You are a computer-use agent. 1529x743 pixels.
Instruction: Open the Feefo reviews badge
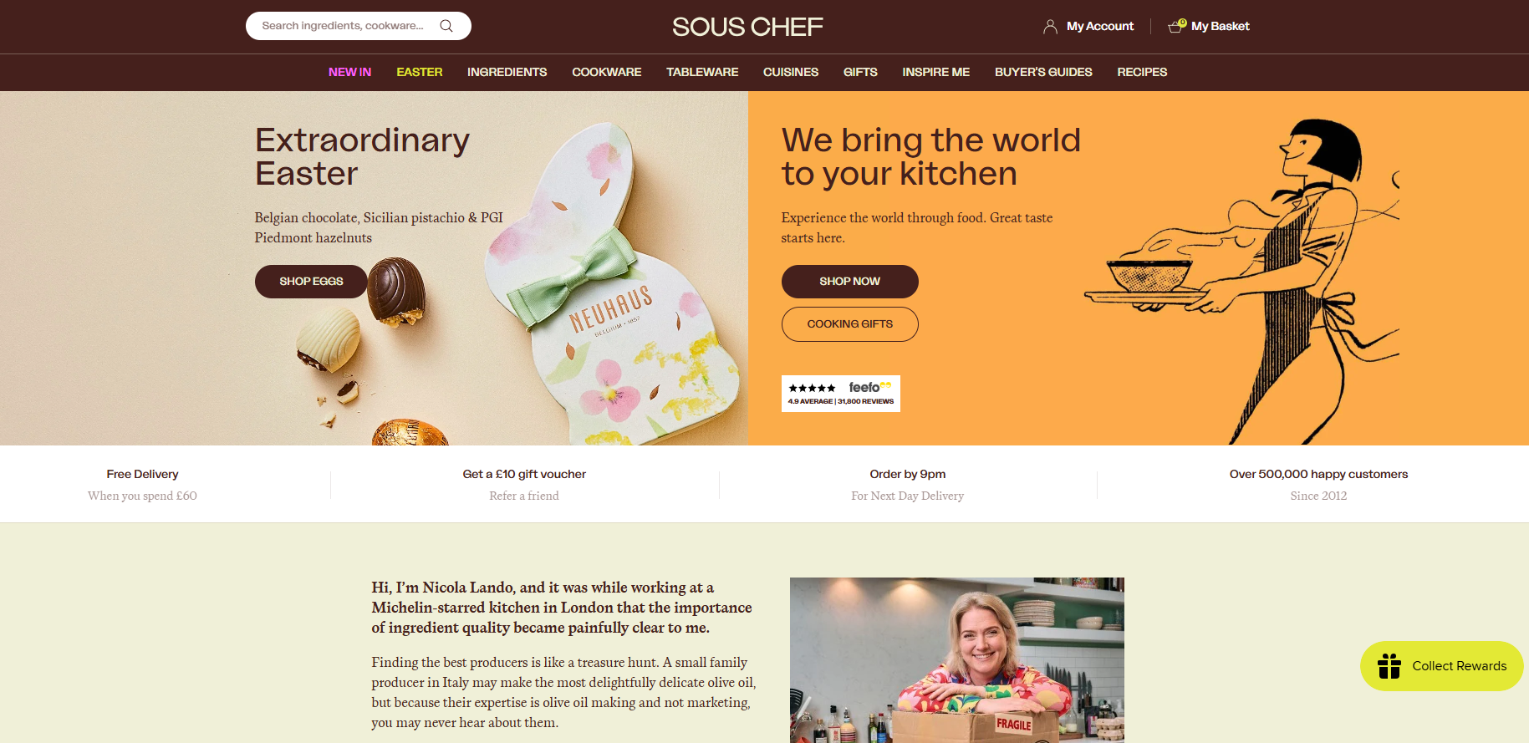[x=841, y=394]
